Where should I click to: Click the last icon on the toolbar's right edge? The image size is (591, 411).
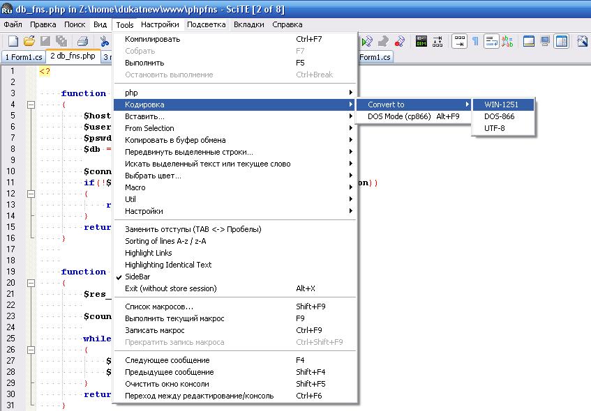pos(583,41)
